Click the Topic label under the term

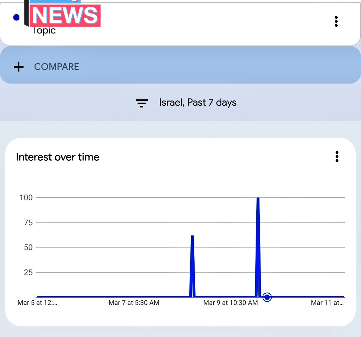pyautogui.click(x=44, y=30)
